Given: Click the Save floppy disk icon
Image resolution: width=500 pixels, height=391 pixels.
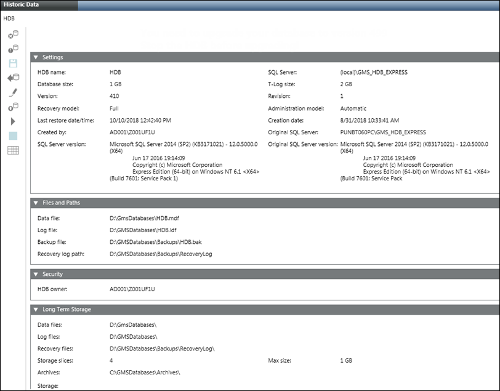Looking at the screenshot, I should pyautogui.click(x=13, y=63).
